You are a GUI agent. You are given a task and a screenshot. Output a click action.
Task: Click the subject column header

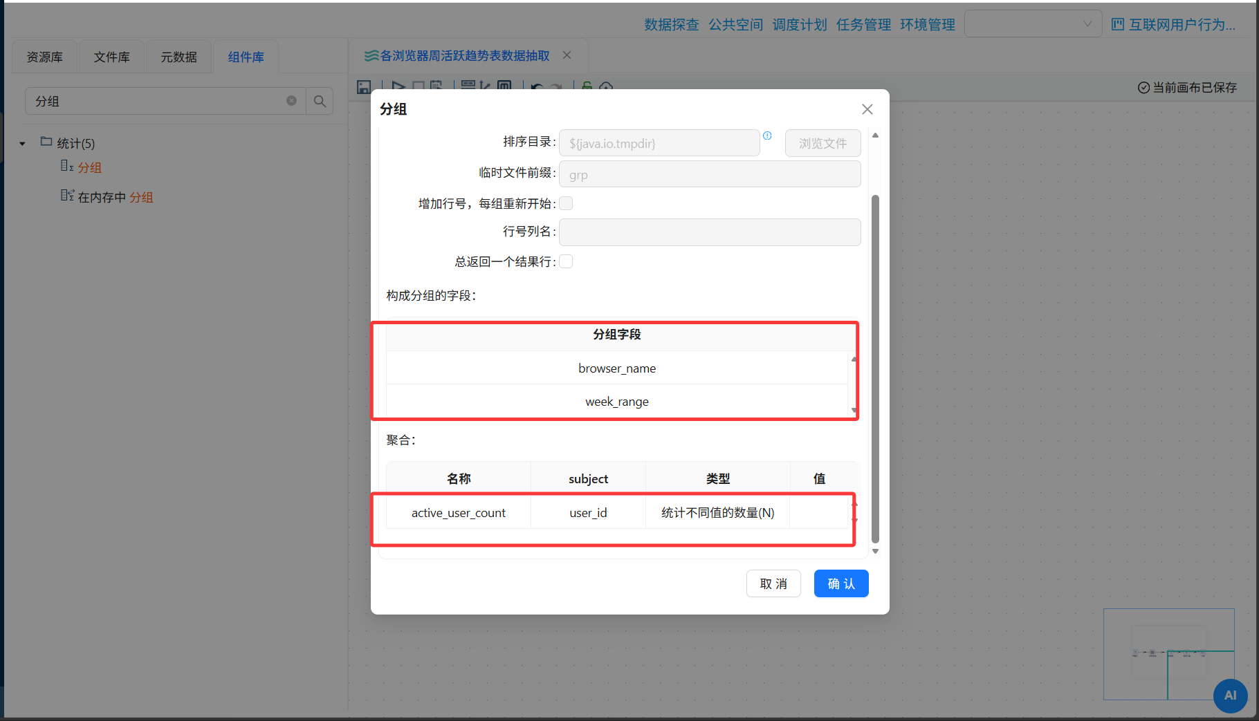tap(588, 479)
